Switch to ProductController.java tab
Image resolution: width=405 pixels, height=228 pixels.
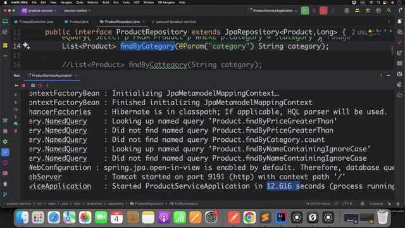point(34,22)
